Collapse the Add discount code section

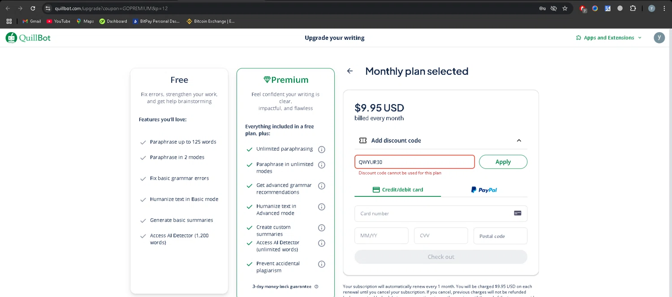pos(519,140)
